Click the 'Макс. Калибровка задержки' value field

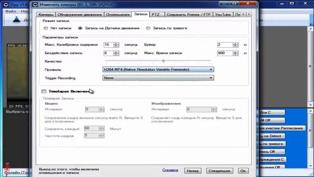(108, 45)
